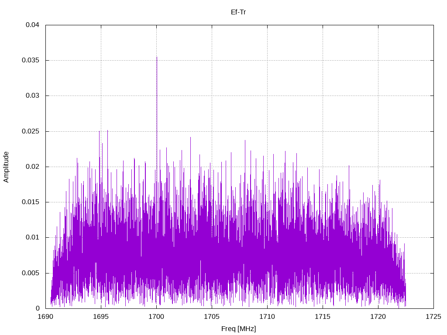Viewport: 447px width, 335px height.
Task: Click the 1700 x-axis tick label
Action: [x=157, y=317]
